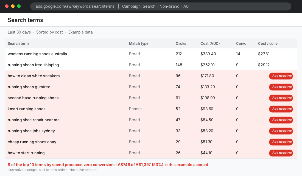Click the $84.50 cost value
Viewport: 302px width, 176px height.
click(x=207, y=120)
